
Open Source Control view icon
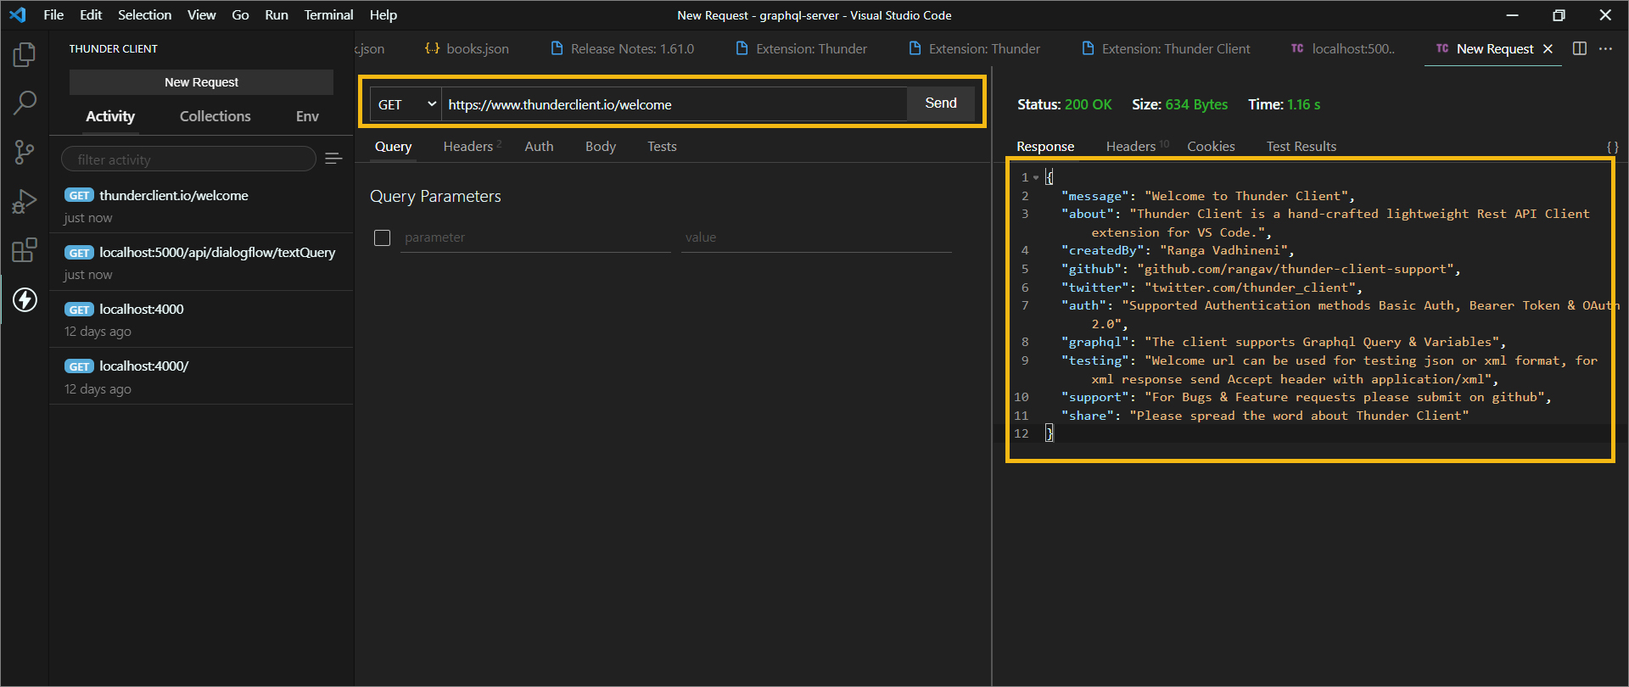[x=25, y=153]
